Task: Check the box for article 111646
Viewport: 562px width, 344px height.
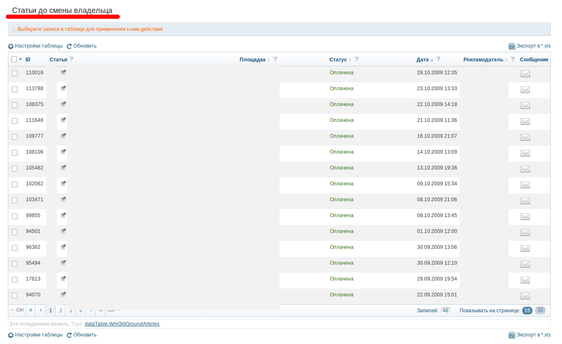Action: pos(15,121)
